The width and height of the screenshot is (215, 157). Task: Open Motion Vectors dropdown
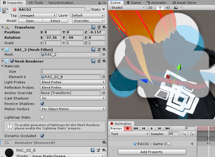click(73, 109)
